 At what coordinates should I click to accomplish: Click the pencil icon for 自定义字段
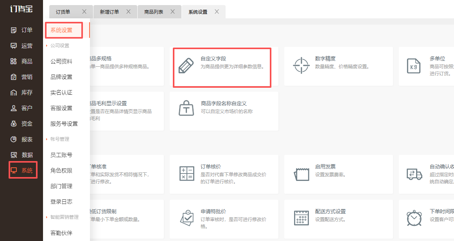coord(186,66)
